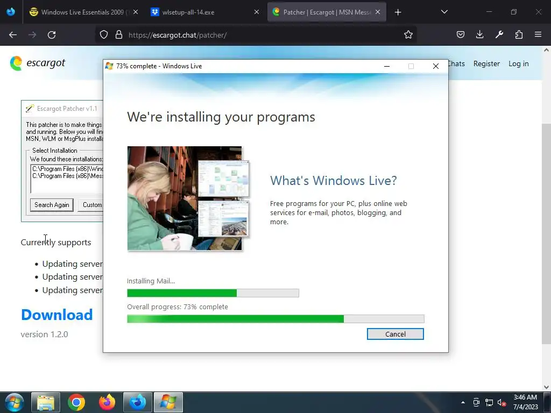551x413 pixels.
Task: Open the Pocket save icon
Action: tap(461, 35)
